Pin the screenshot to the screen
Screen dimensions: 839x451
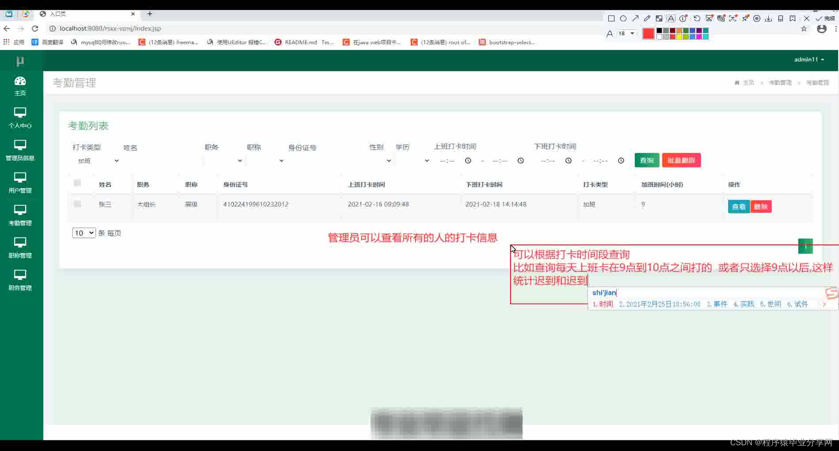(x=745, y=19)
